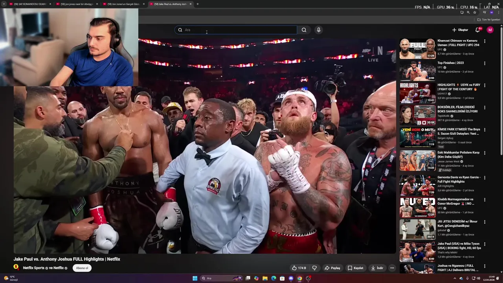Image resolution: width=503 pixels, height=283 pixels.
Task: Open Top Finishes | 2023 video
Action: tap(451, 63)
